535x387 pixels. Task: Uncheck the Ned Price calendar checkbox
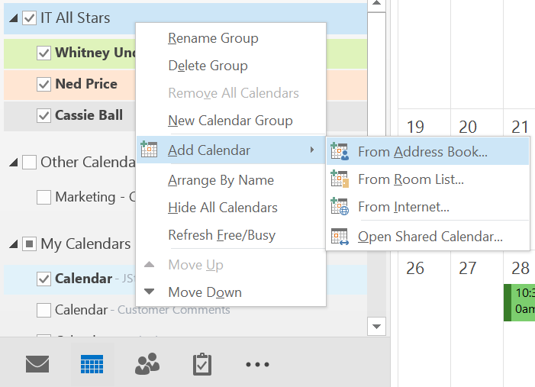click(44, 84)
